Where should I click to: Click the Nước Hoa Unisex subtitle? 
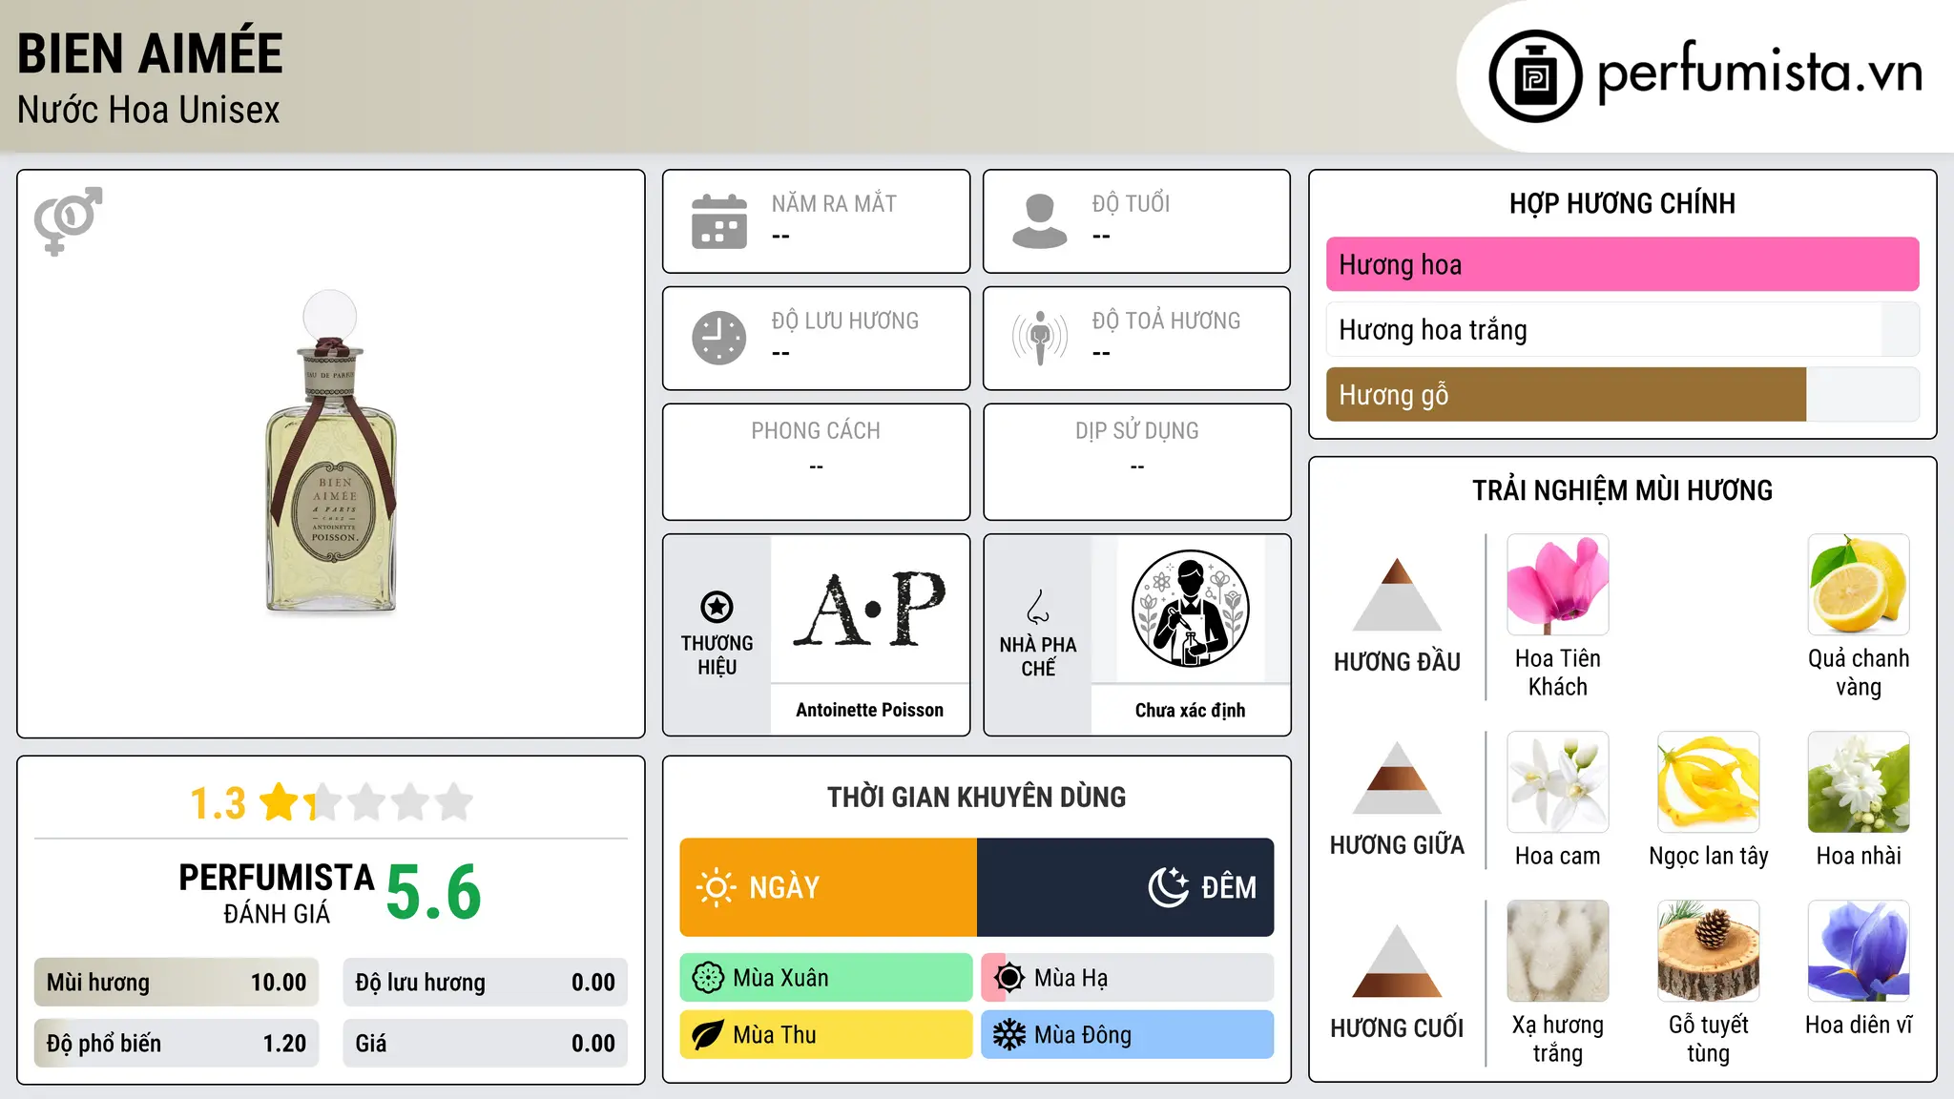149,111
